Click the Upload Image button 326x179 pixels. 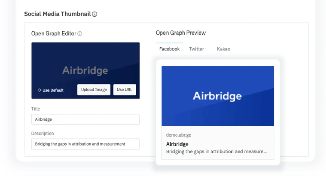94,89
